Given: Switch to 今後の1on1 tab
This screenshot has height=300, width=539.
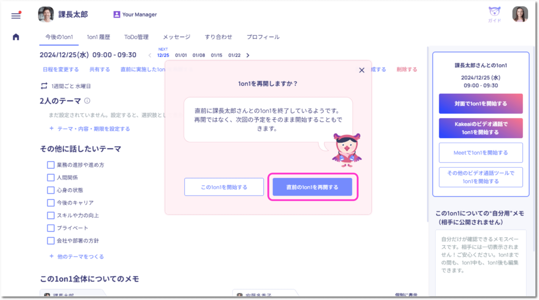Looking at the screenshot, I should (x=59, y=37).
